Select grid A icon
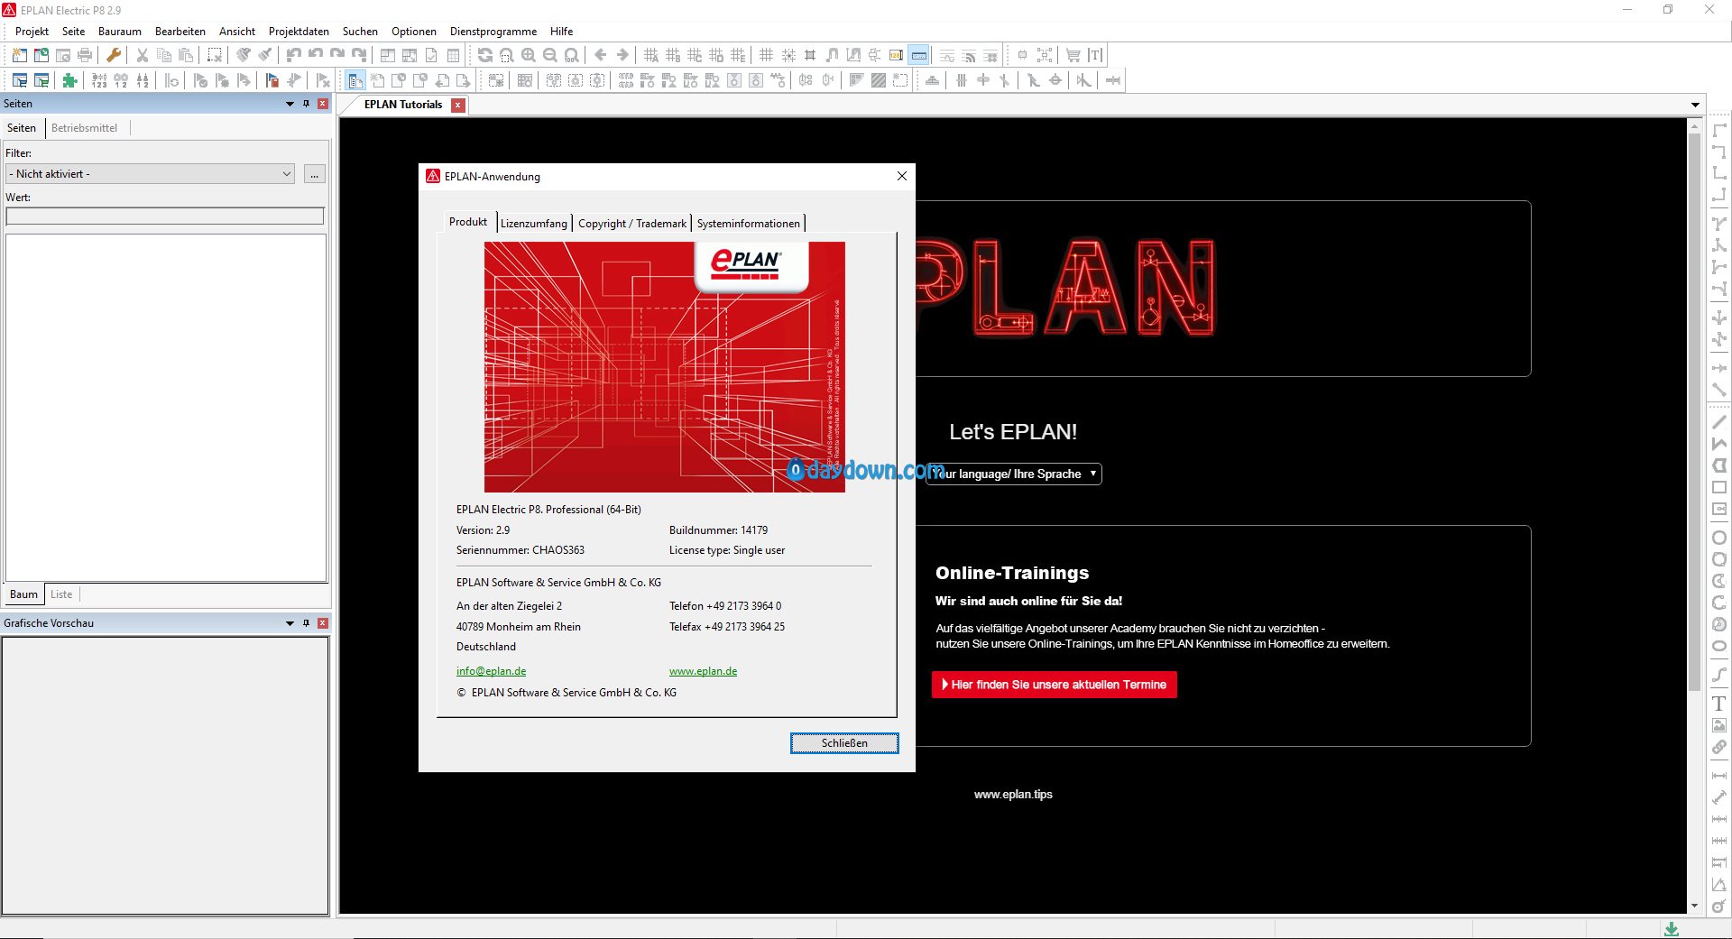Viewport: 1732px width, 939px height. pos(651,55)
